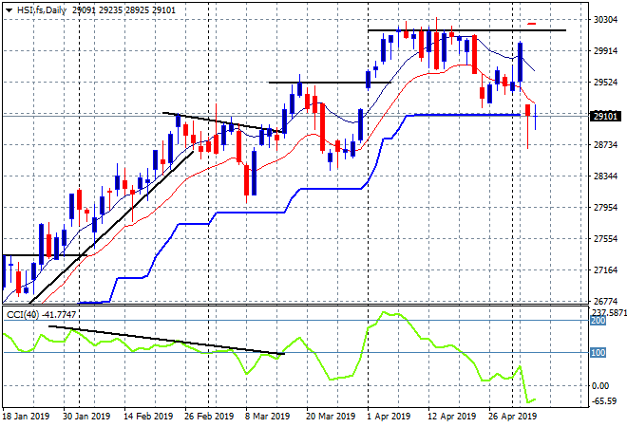Select the black resistance line near 30304

466,30
